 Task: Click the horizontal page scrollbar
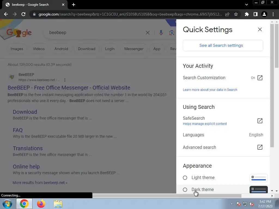(167, 196)
